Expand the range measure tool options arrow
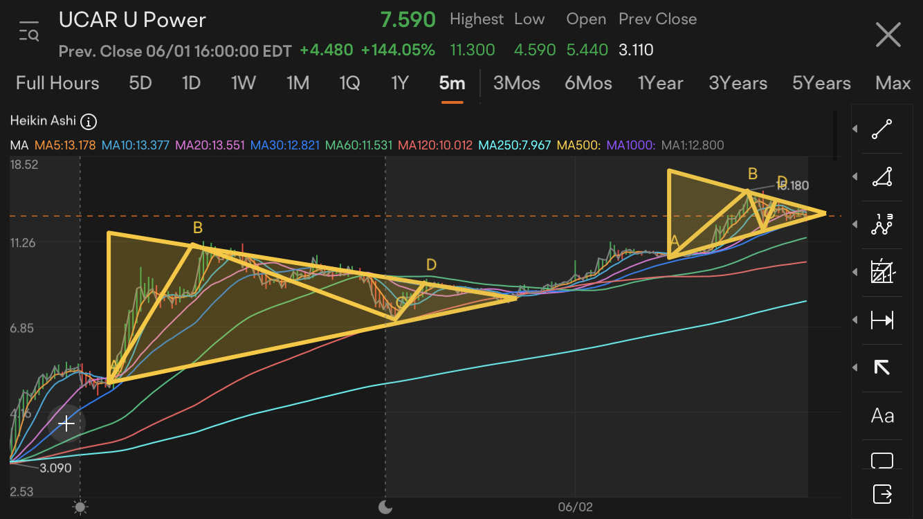923x519 pixels. [857, 320]
